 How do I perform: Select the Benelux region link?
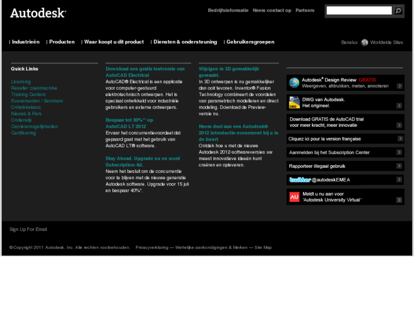[349, 43]
